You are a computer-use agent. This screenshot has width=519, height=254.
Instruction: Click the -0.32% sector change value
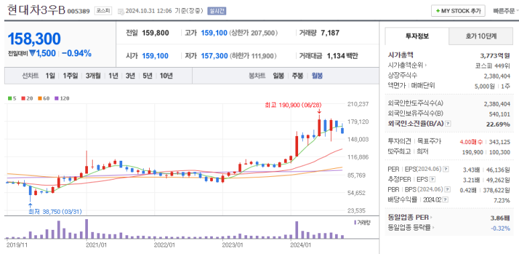500,228
